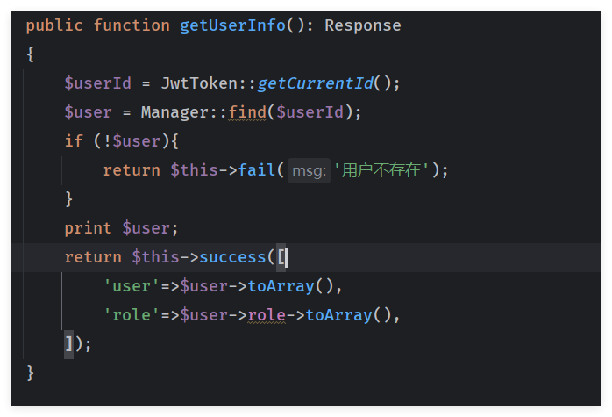The image size is (612, 417).
Task: Click the '用户不存在' string literal
Action: pyautogui.click(x=381, y=170)
